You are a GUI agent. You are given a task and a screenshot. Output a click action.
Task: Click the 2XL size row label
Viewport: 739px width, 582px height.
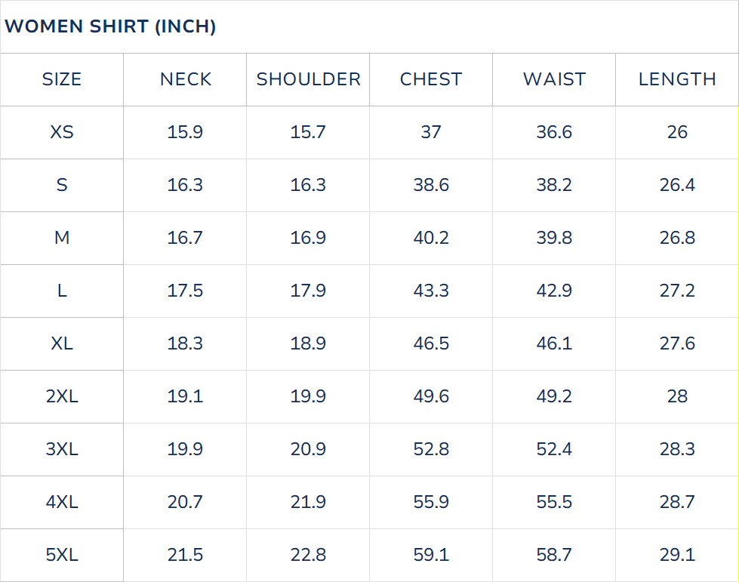click(62, 396)
